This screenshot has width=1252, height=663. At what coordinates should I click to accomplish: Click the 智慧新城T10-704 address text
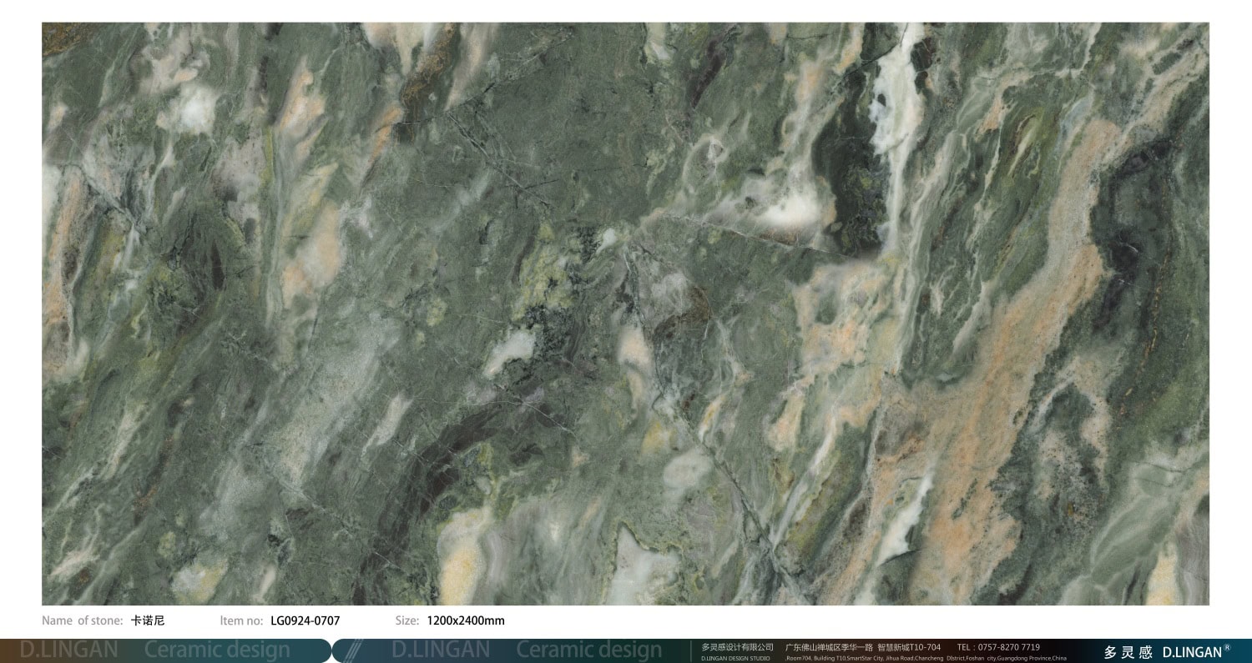click(909, 647)
